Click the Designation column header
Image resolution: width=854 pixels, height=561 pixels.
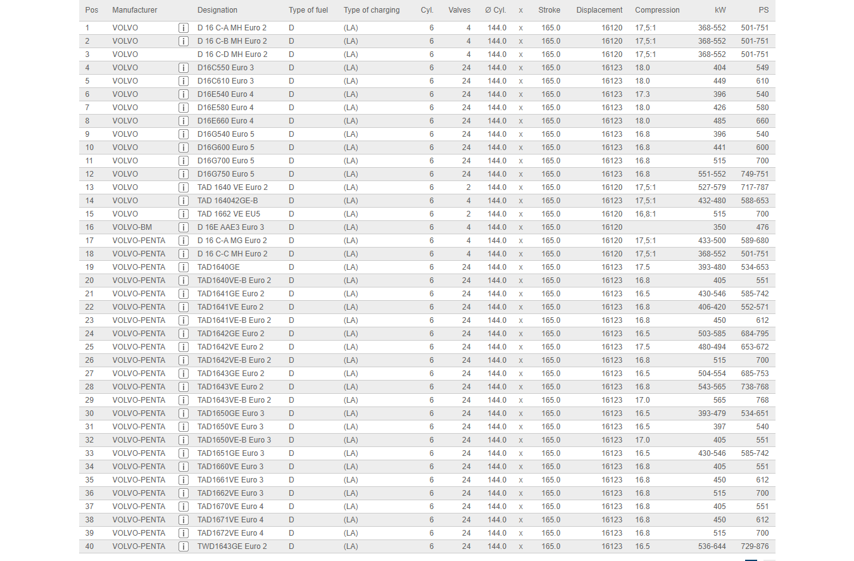click(217, 10)
